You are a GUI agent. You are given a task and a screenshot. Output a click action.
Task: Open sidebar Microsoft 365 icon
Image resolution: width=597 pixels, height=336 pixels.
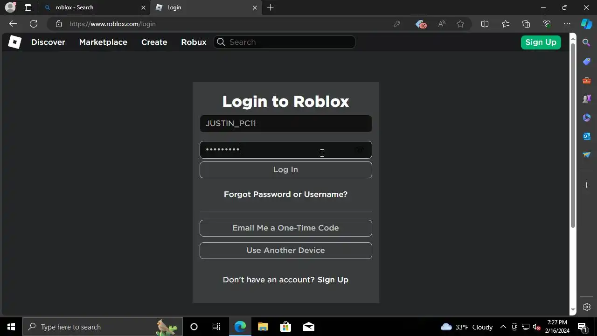tap(587, 118)
